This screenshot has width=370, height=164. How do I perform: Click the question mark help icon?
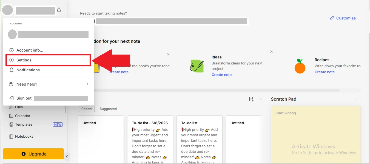(11, 84)
